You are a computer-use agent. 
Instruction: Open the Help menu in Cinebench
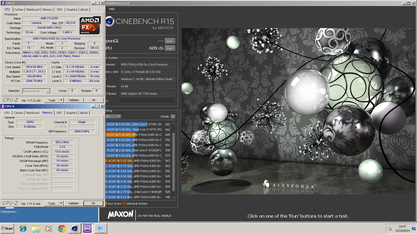(112, 9)
